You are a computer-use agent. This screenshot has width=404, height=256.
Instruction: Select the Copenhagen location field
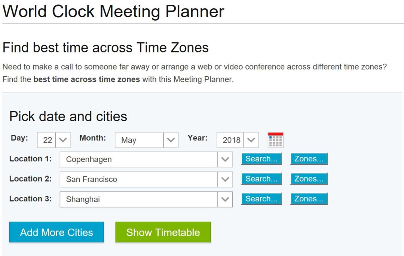(138, 159)
